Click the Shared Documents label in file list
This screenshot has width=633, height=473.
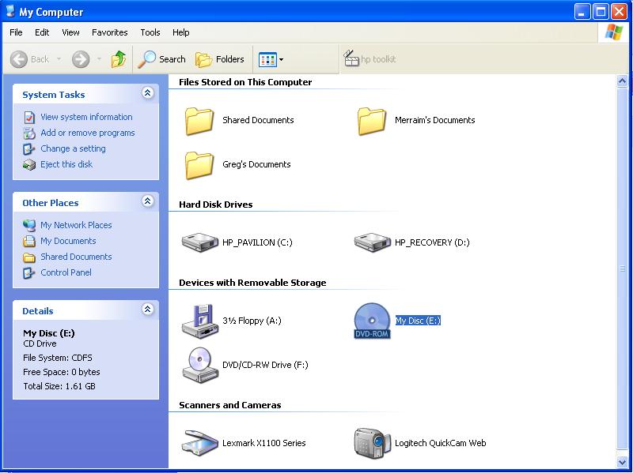(258, 120)
